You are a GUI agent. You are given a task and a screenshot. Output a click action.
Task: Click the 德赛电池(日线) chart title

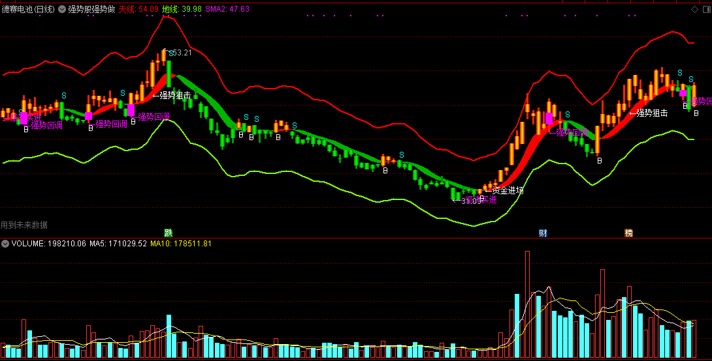pos(28,9)
